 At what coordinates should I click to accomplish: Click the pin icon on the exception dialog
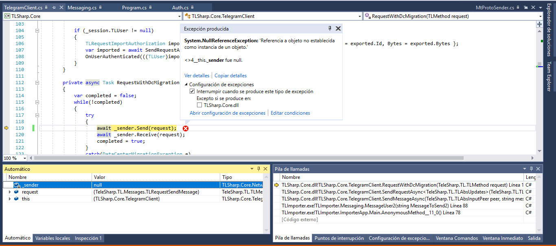(x=330, y=28)
